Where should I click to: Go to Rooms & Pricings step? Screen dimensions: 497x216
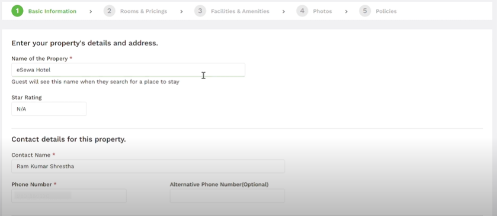143,11
